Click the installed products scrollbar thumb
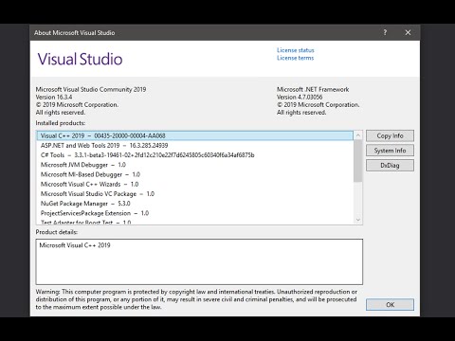The image size is (455, 341). tap(358, 161)
